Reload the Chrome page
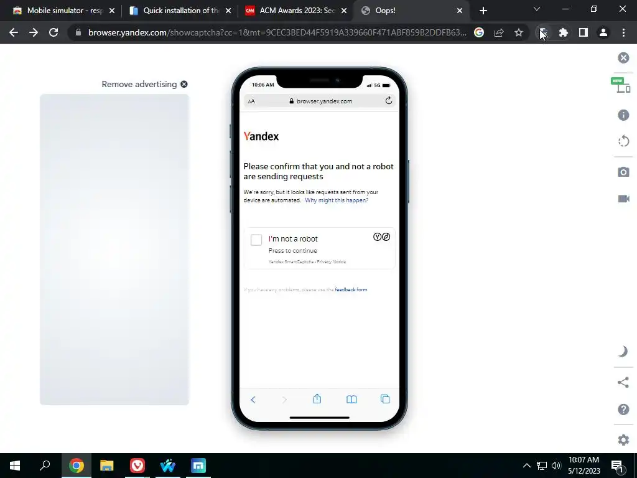637x478 pixels. point(53,32)
